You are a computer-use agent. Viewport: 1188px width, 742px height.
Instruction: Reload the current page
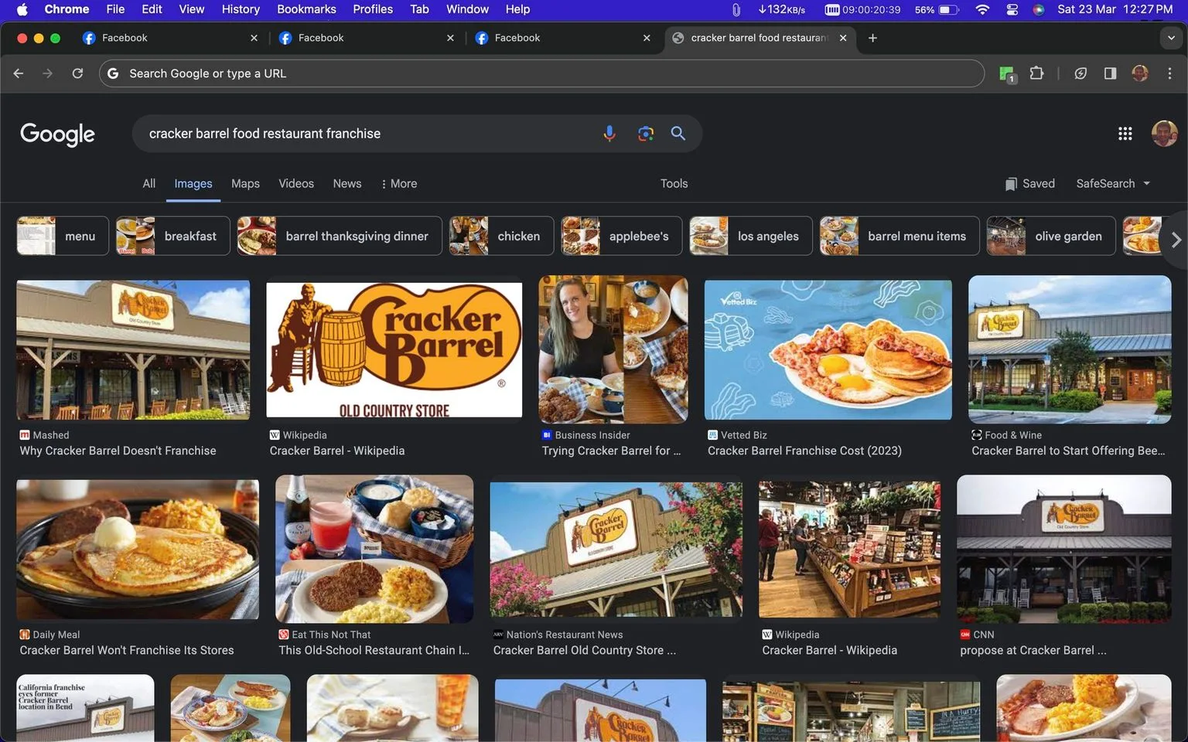pos(77,73)
